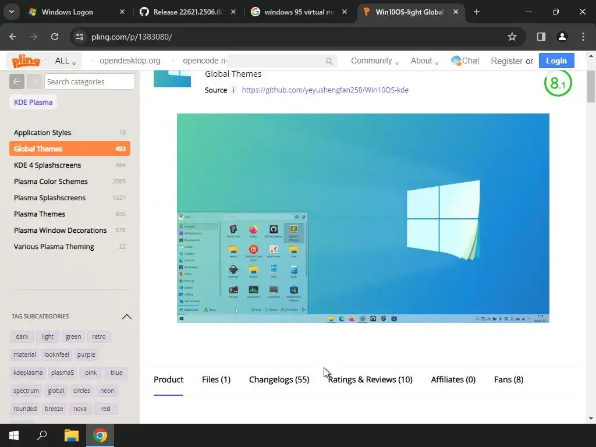Image resolution: width=596 pixels, height=447 pixels.
Task: Open the Windows Start menu
Action: [14, 435]
